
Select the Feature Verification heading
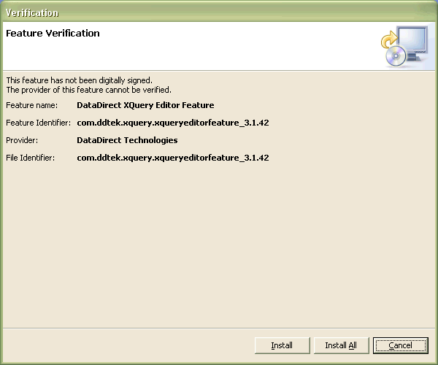click(x=53, y=34)
